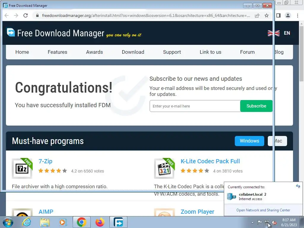Go to the Download navigation item
This screenshot has height=228, width=304.
click(133, 52)
